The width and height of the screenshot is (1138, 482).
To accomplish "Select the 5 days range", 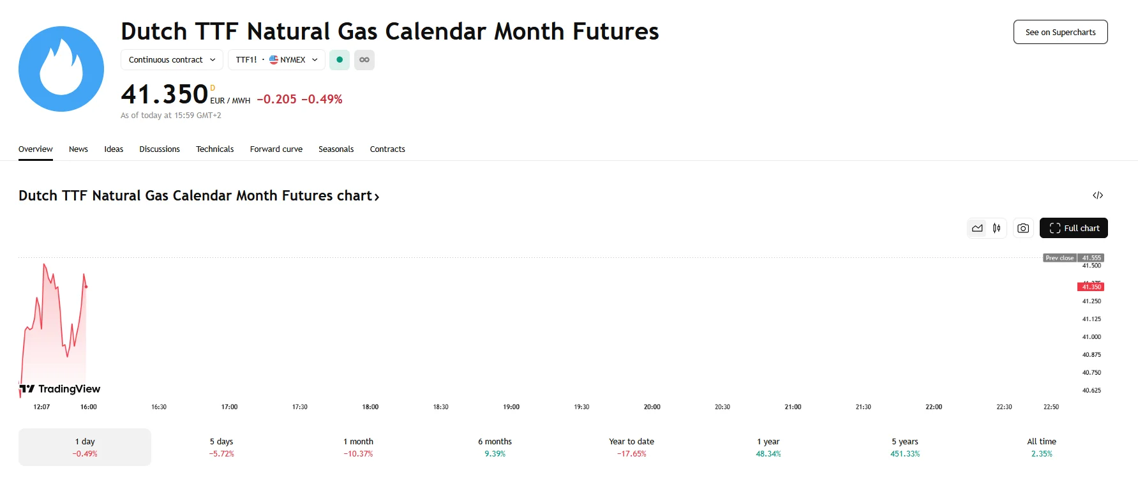I will click(x=221, y=447).
